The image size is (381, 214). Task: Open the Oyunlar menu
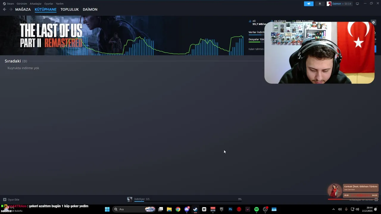[49, 4]
